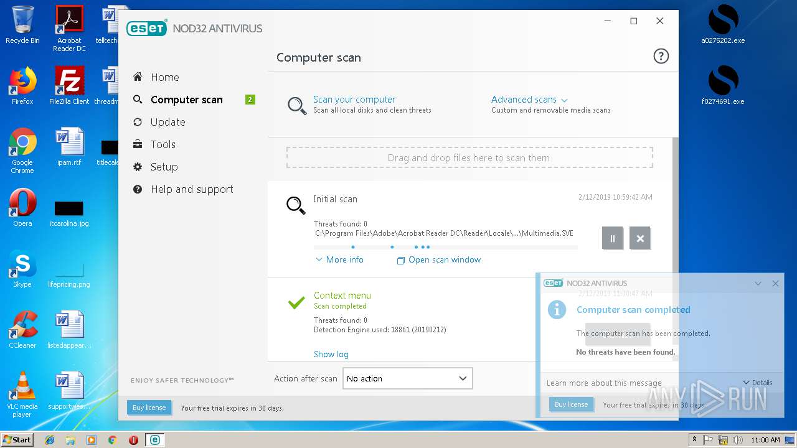Open Acrobat Reader DC desktop icon
Screen dimensions: 797x448
[x=69, y=29]
